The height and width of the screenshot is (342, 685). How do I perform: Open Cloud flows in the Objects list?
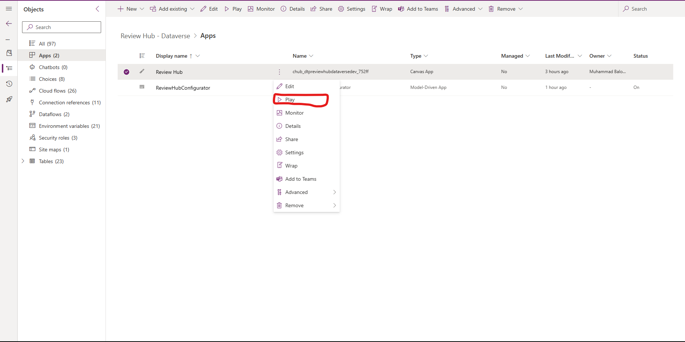pos(57,90)
